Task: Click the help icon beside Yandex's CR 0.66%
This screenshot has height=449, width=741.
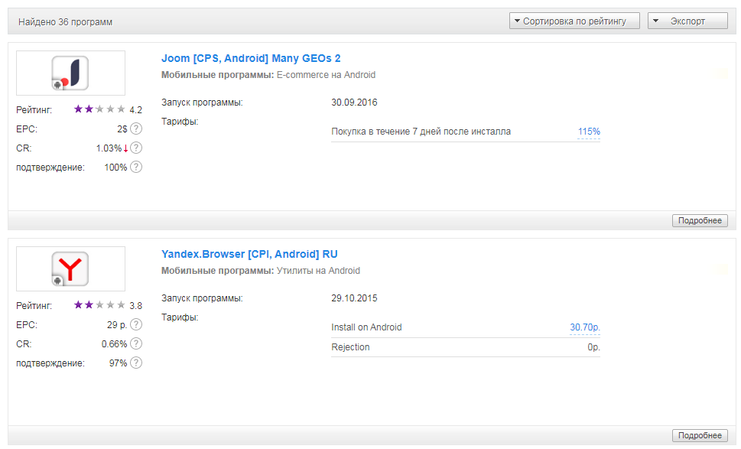Action: pyautogui.click(x=136, y=344)
